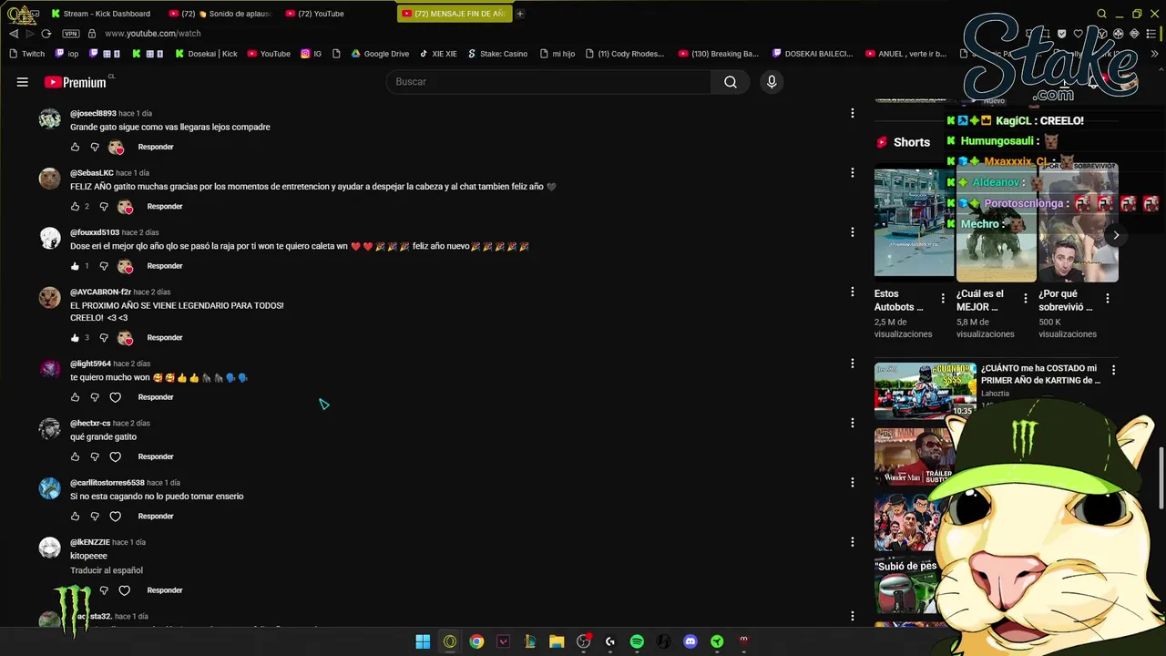The height and width of the screenshot is (656, 1166).
Task: Open '(11) Cody Rhodes' bookmark
Action: point(624,54)
